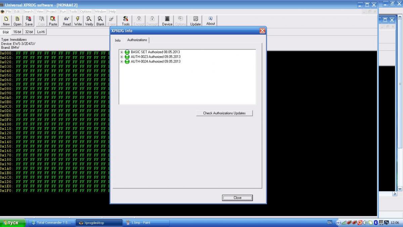Read the device with the Read icon
Image resolution: width=403 pixels, height=227 pixels.
click(67, 21)
